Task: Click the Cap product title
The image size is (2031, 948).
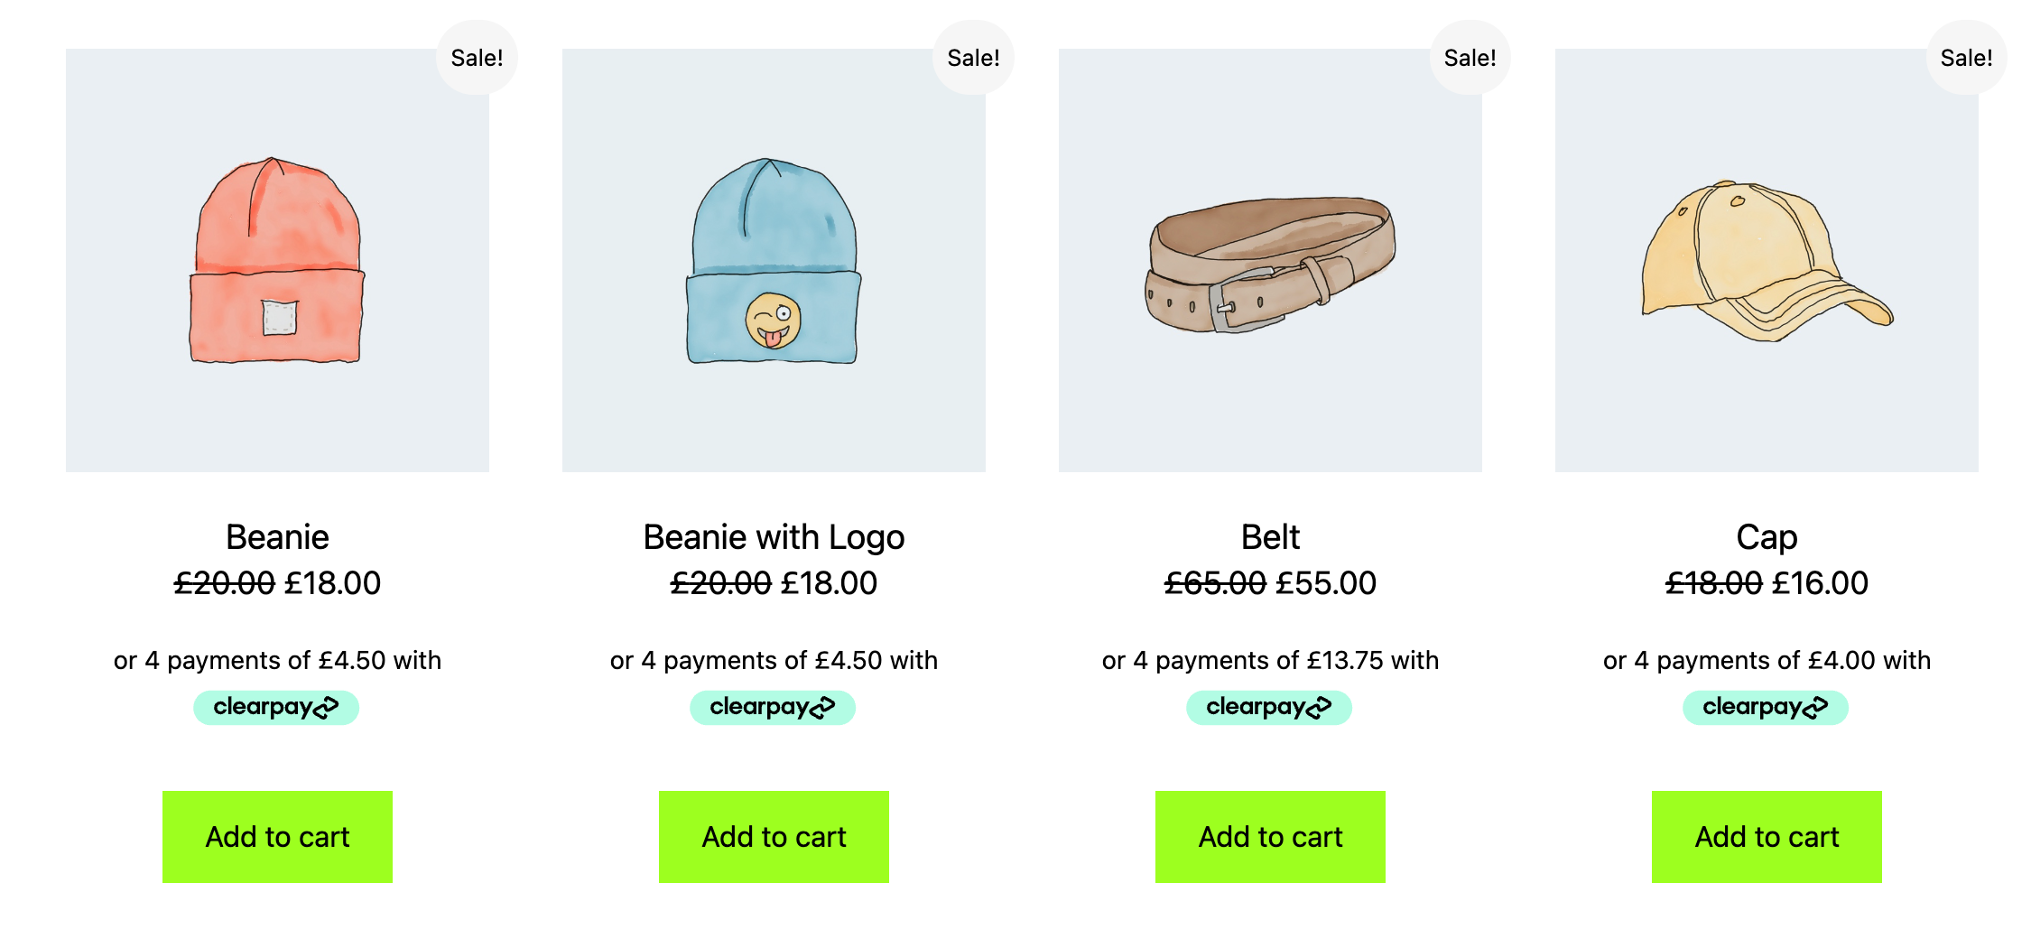Action: [x=1767, y=537]
